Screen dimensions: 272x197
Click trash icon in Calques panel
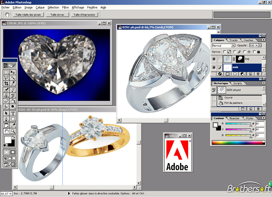258,74
